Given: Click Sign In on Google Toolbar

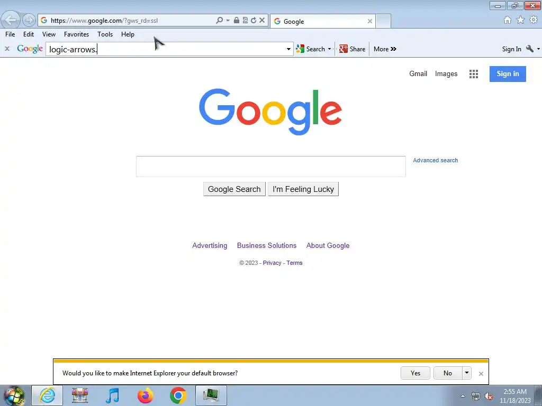Looking at the screenshot, I should pos(512,49).
